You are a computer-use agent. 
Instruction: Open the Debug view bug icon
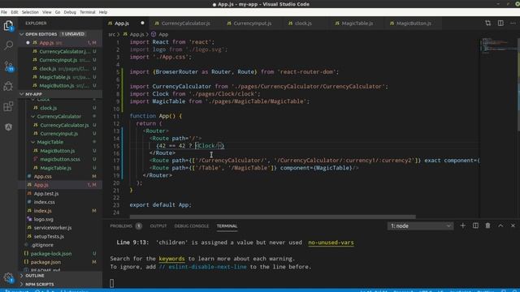(8, 86)
